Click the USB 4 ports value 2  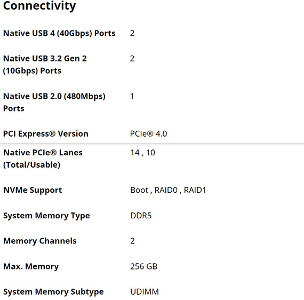click(132, 34)
